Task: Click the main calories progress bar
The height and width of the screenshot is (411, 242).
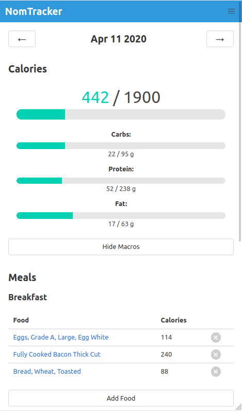Action: point(121,114)
